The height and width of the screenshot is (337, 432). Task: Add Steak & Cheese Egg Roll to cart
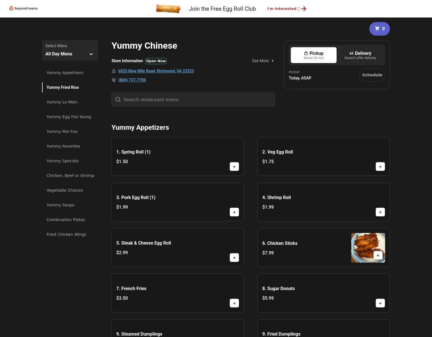tap(234, 258)
